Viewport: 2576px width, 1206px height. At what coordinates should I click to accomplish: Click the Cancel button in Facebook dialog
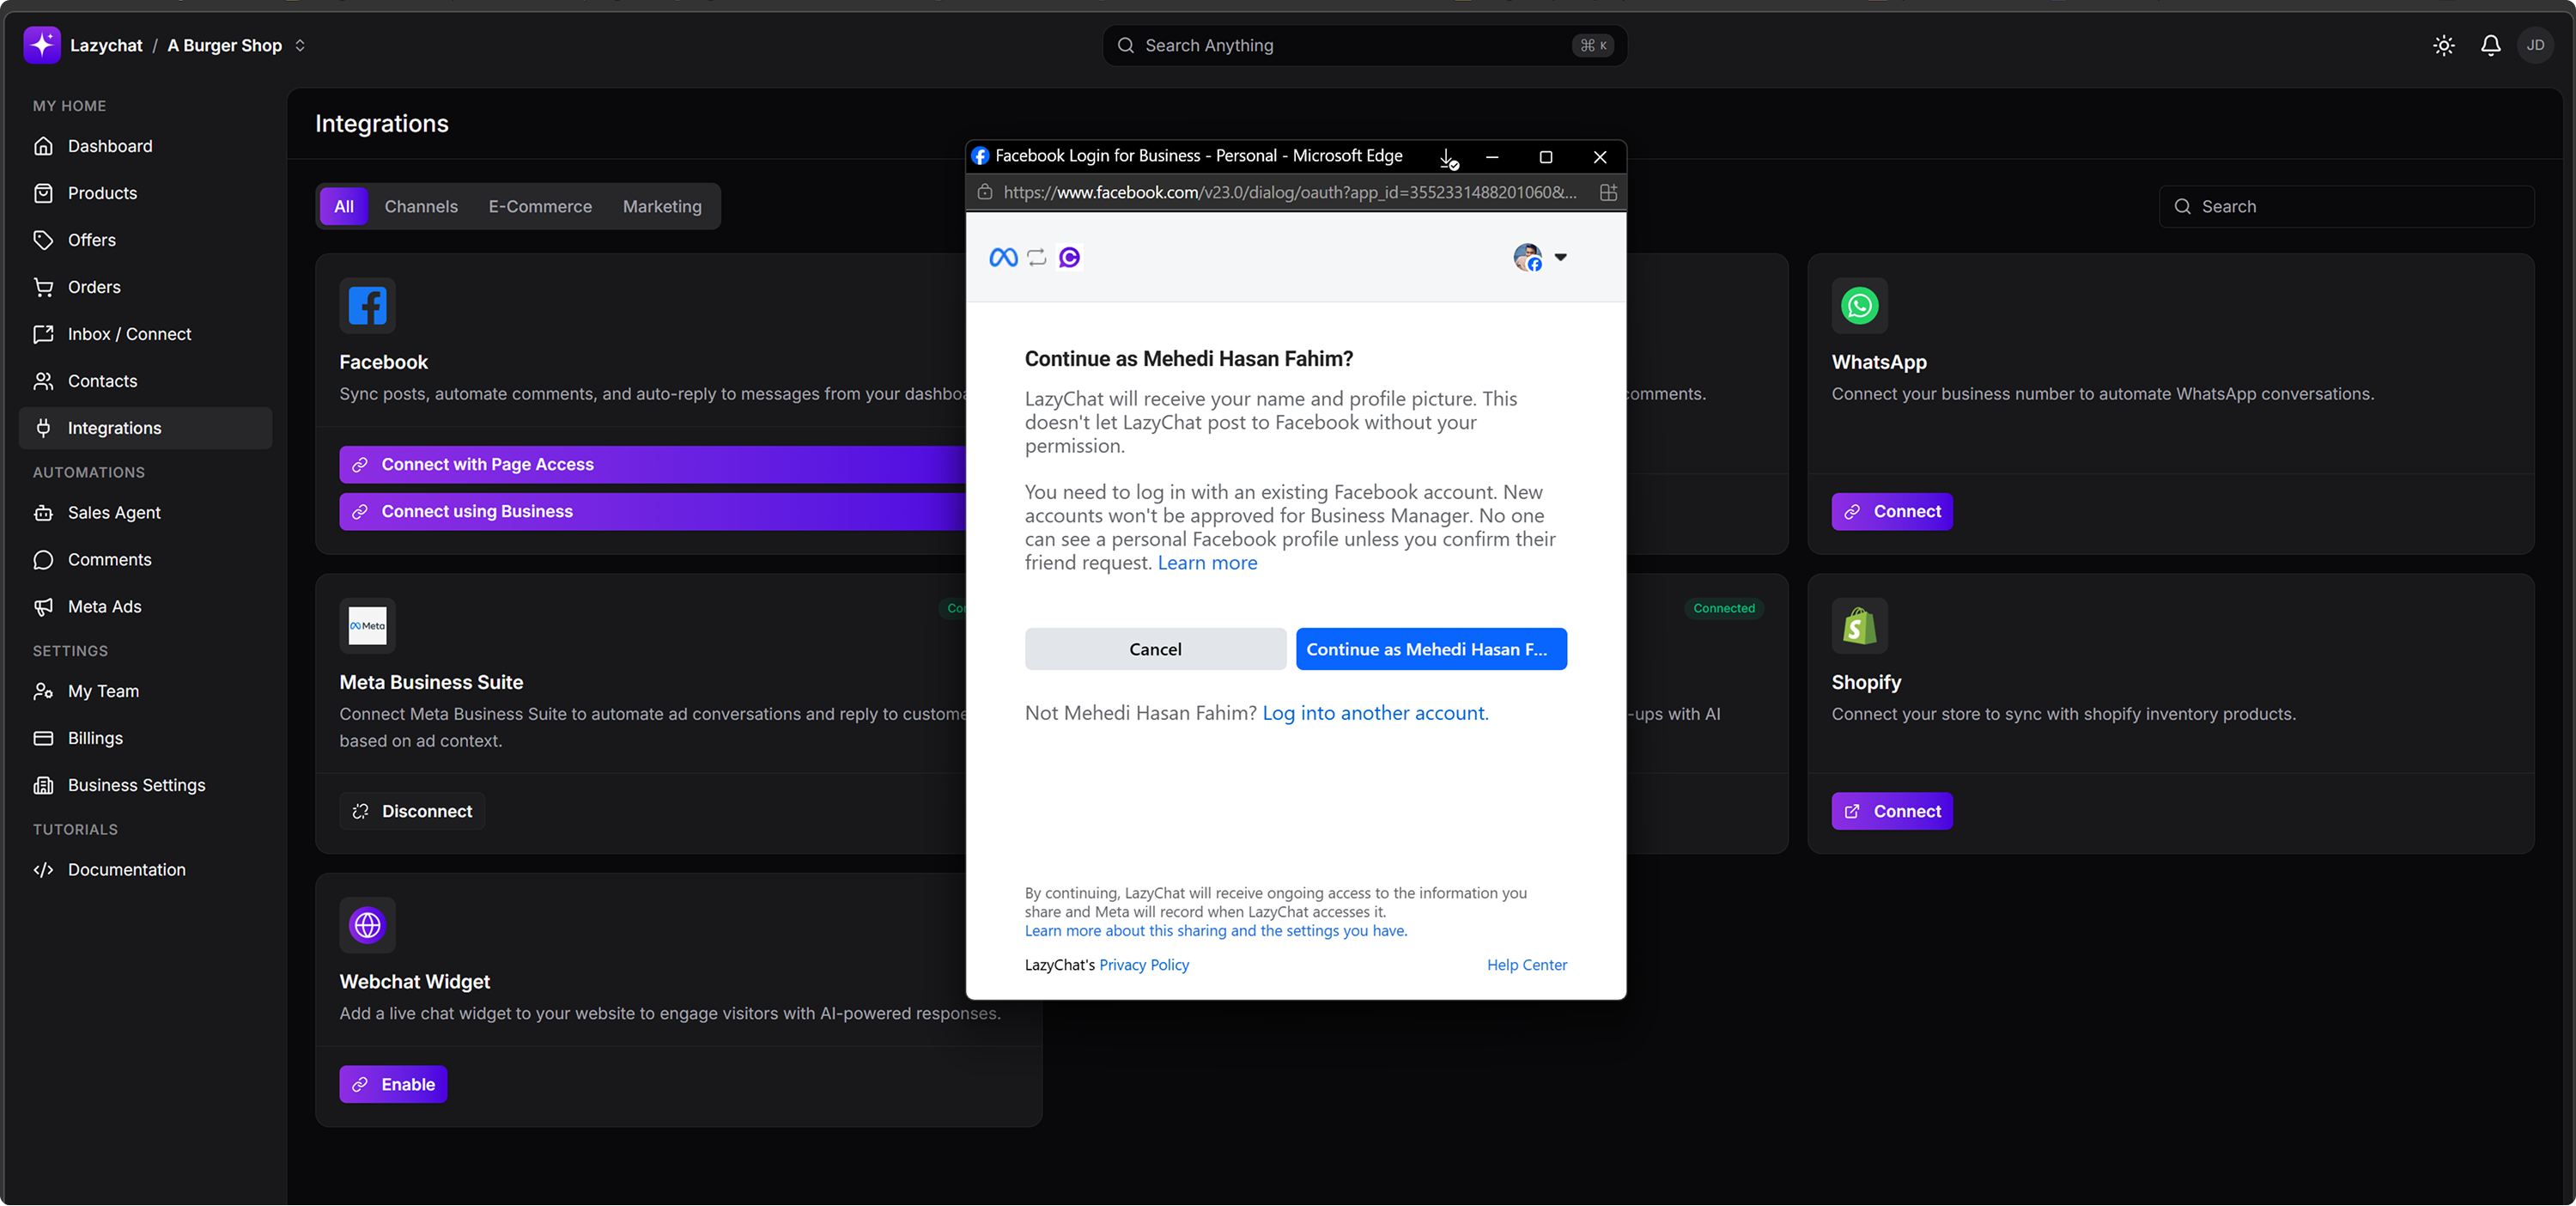pyautogui.click(x=1155, y=649)
